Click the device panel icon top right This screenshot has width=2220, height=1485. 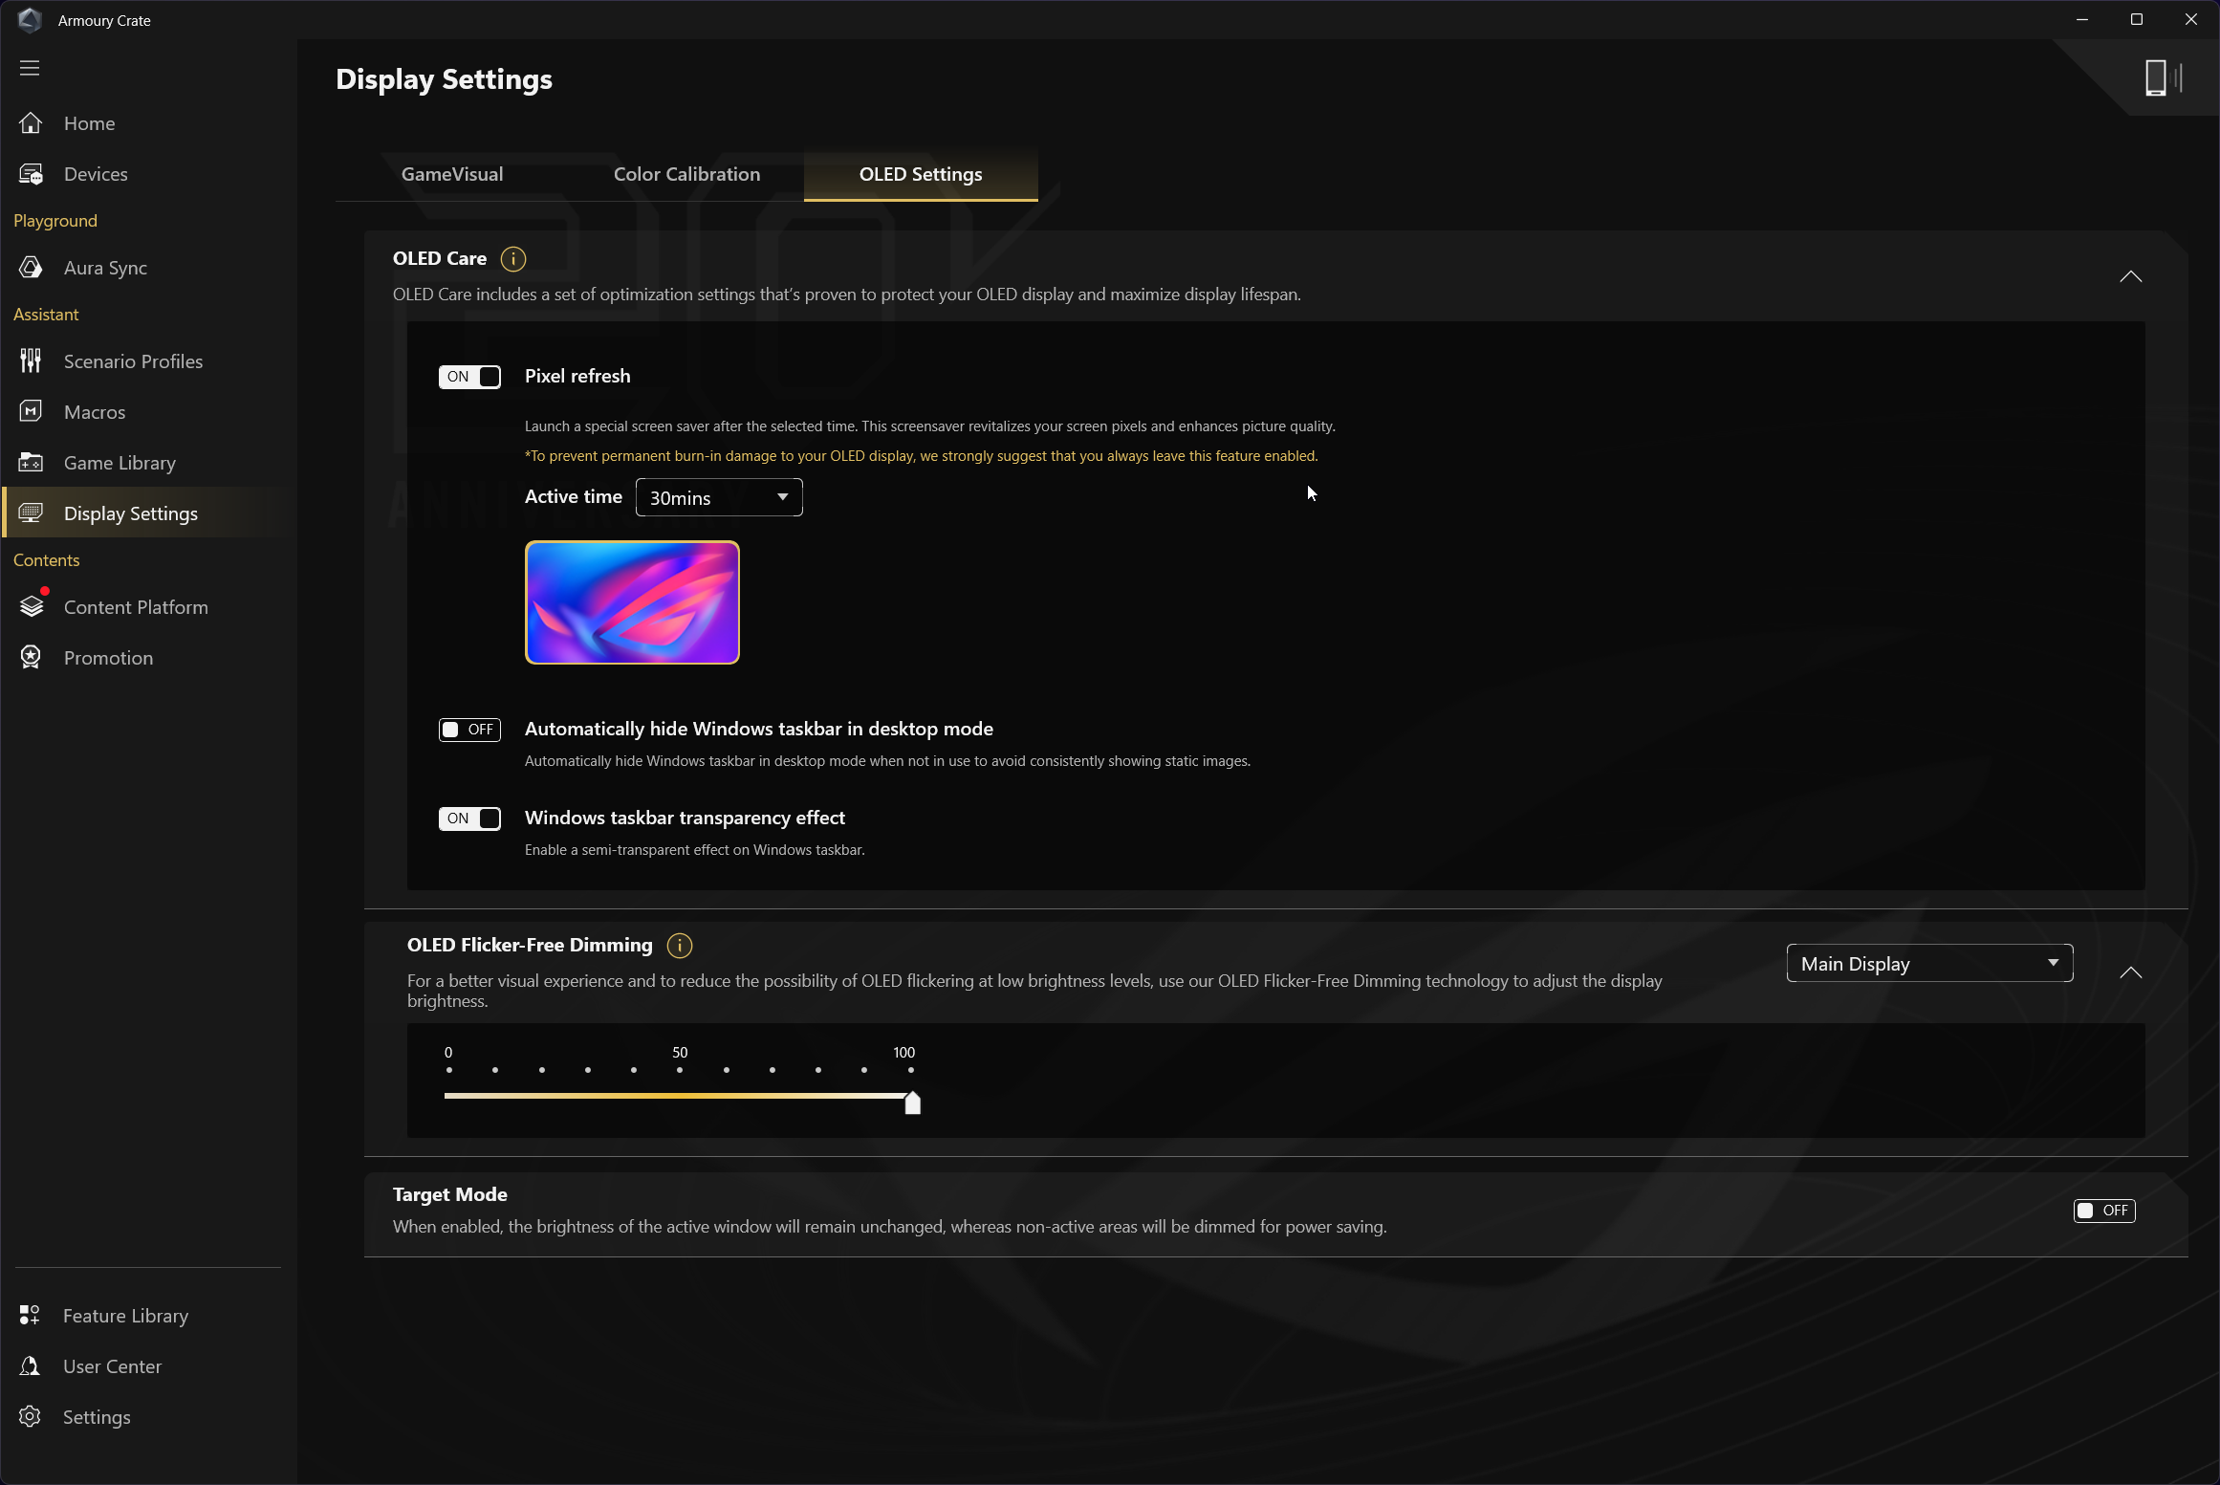pos(2164,77)
